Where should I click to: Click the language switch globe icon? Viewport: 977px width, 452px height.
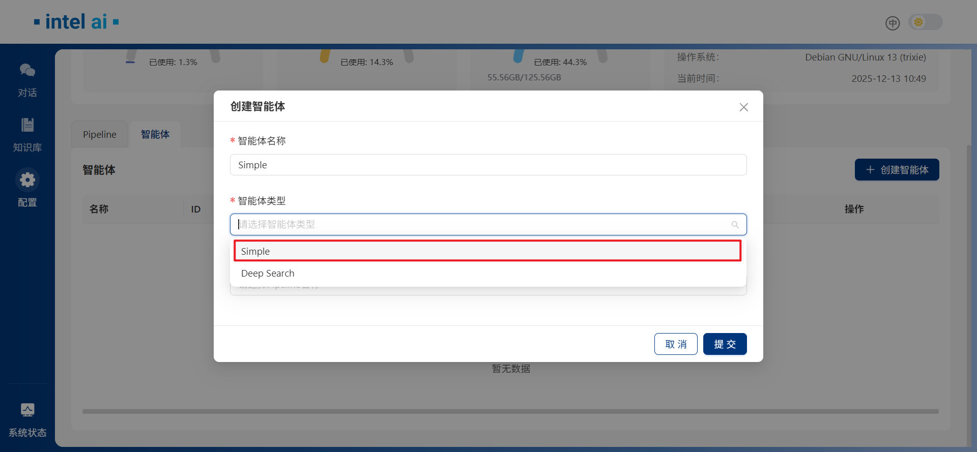[x=892, y=23]
